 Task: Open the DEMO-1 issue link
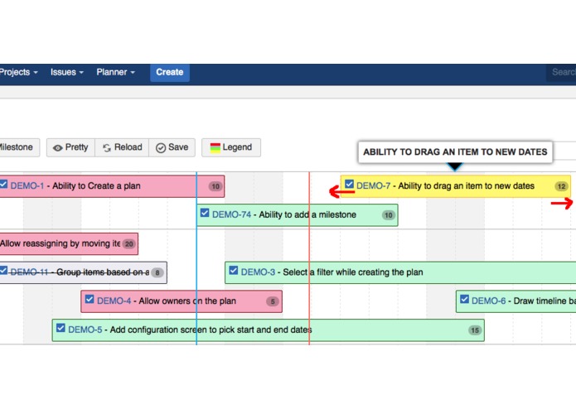(x=27, y=186)
